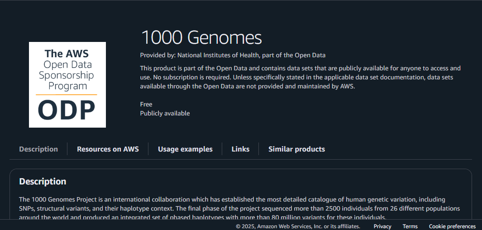Click the 'Provided by: National Institutes of Health' line
This screenshot has height=230, width=482.
[x=233, y=55]
